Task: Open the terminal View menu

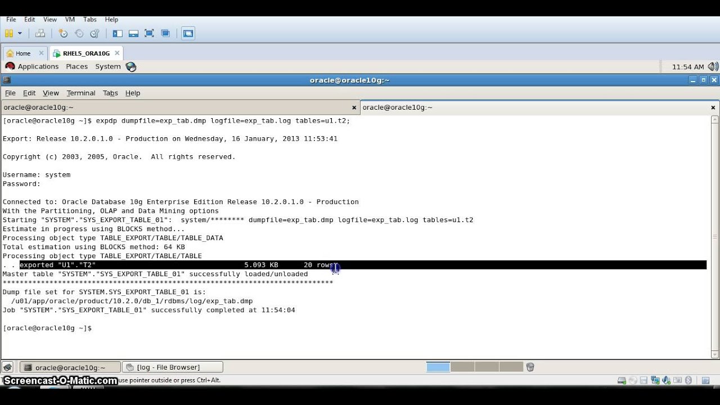Action: point(51,93)
